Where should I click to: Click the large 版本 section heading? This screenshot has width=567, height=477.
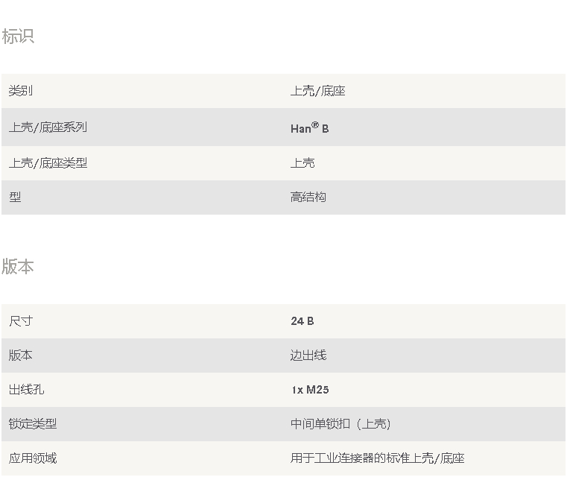tap(18, 267)
